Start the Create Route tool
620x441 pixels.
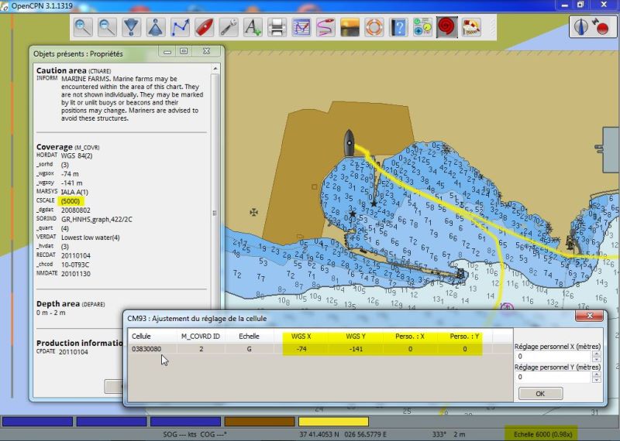(x=180, y=27)
